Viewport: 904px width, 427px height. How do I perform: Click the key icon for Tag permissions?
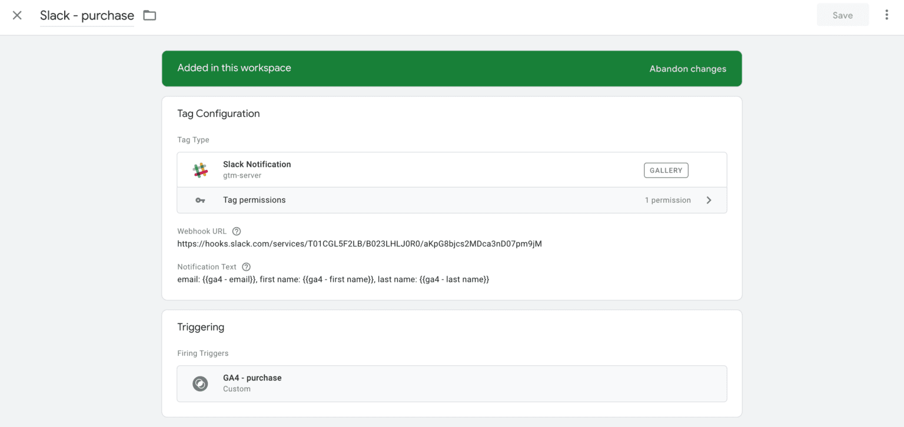pos(201,201)
